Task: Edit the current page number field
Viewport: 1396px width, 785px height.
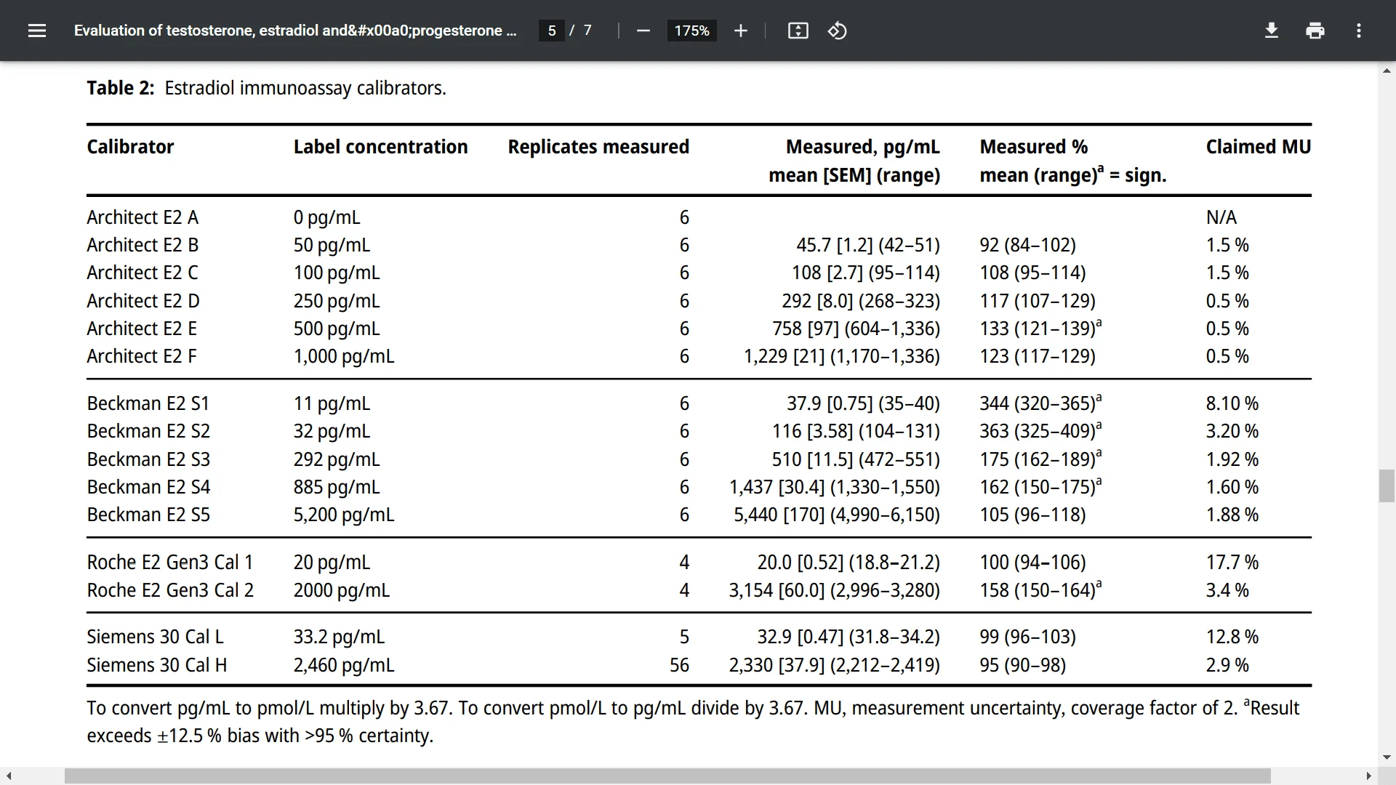Action: tap(552, 31)
